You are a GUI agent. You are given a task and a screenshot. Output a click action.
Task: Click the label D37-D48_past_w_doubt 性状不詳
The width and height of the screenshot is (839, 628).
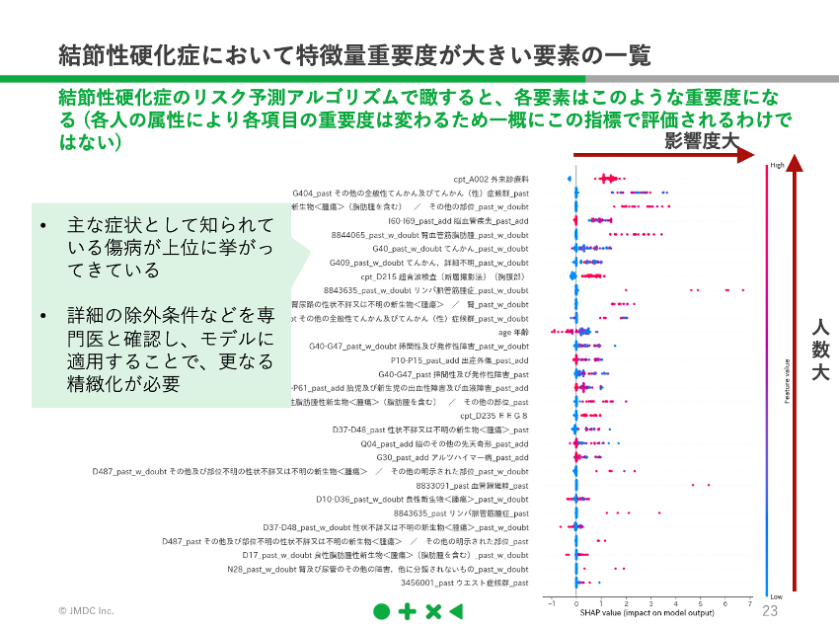(396, 527)
